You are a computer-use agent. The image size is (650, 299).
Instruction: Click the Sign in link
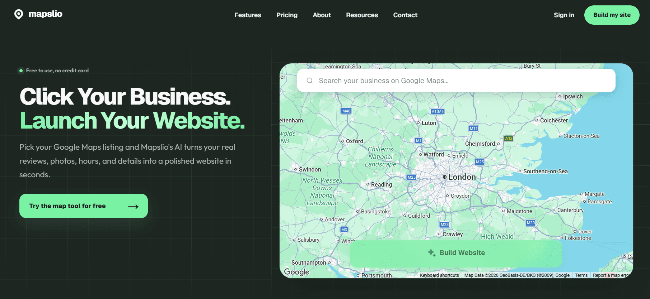pyautogui.click(x=564, y=15)
